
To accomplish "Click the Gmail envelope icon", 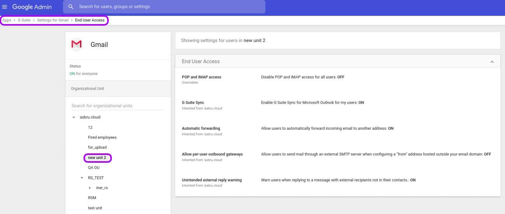I will (77, 44).
